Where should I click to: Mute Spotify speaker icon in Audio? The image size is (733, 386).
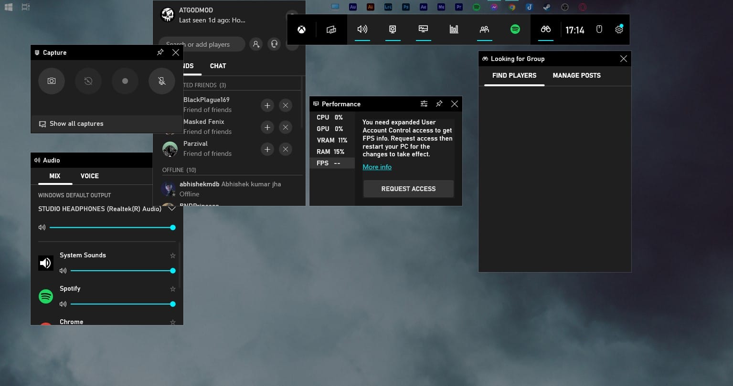(x=63, y=304)
